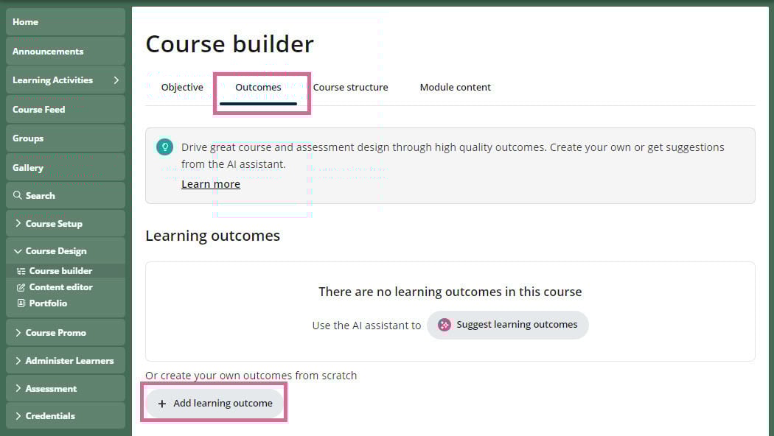Click Suggest learning outcomes
This screenshot has width=774, height=436.
(x=507, y=325)
